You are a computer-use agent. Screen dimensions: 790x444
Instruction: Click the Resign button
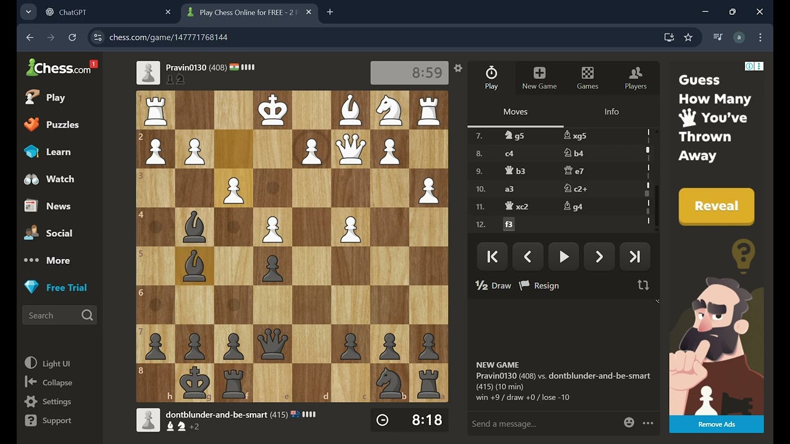tap(539, 286)
